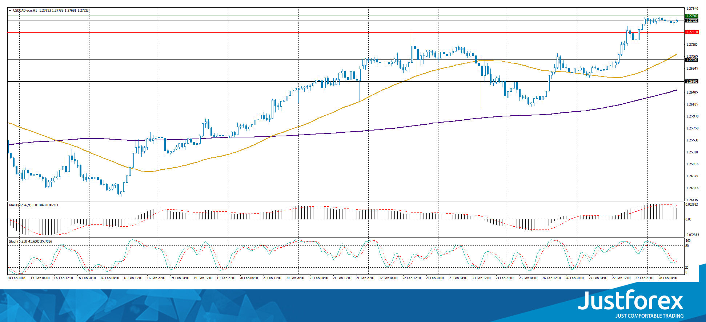
Task: Click the 20 Feb 20:00 time axis label
Action: [x=296, y=278]
